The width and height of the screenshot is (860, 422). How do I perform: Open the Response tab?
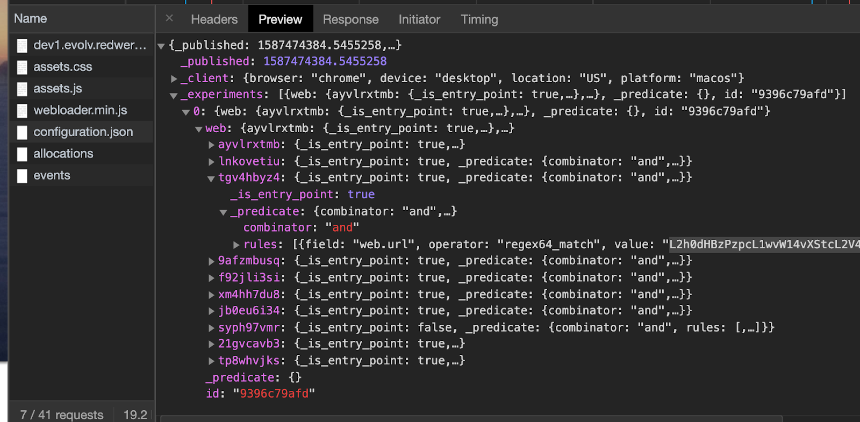350,19
